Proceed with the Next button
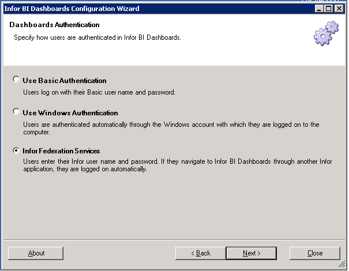This screenshot has width=349, height=271. coord(252,253)
